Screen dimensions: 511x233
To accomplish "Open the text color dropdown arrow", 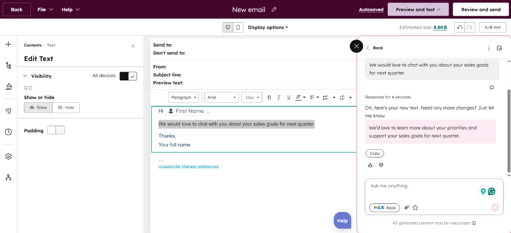I will click(304, 97).
